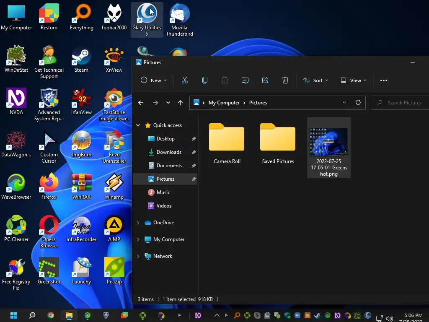This screenshot has width=429, height=322.
Task: Click the Copy icon in the Explorer toolbar
Action: (204, 80)
